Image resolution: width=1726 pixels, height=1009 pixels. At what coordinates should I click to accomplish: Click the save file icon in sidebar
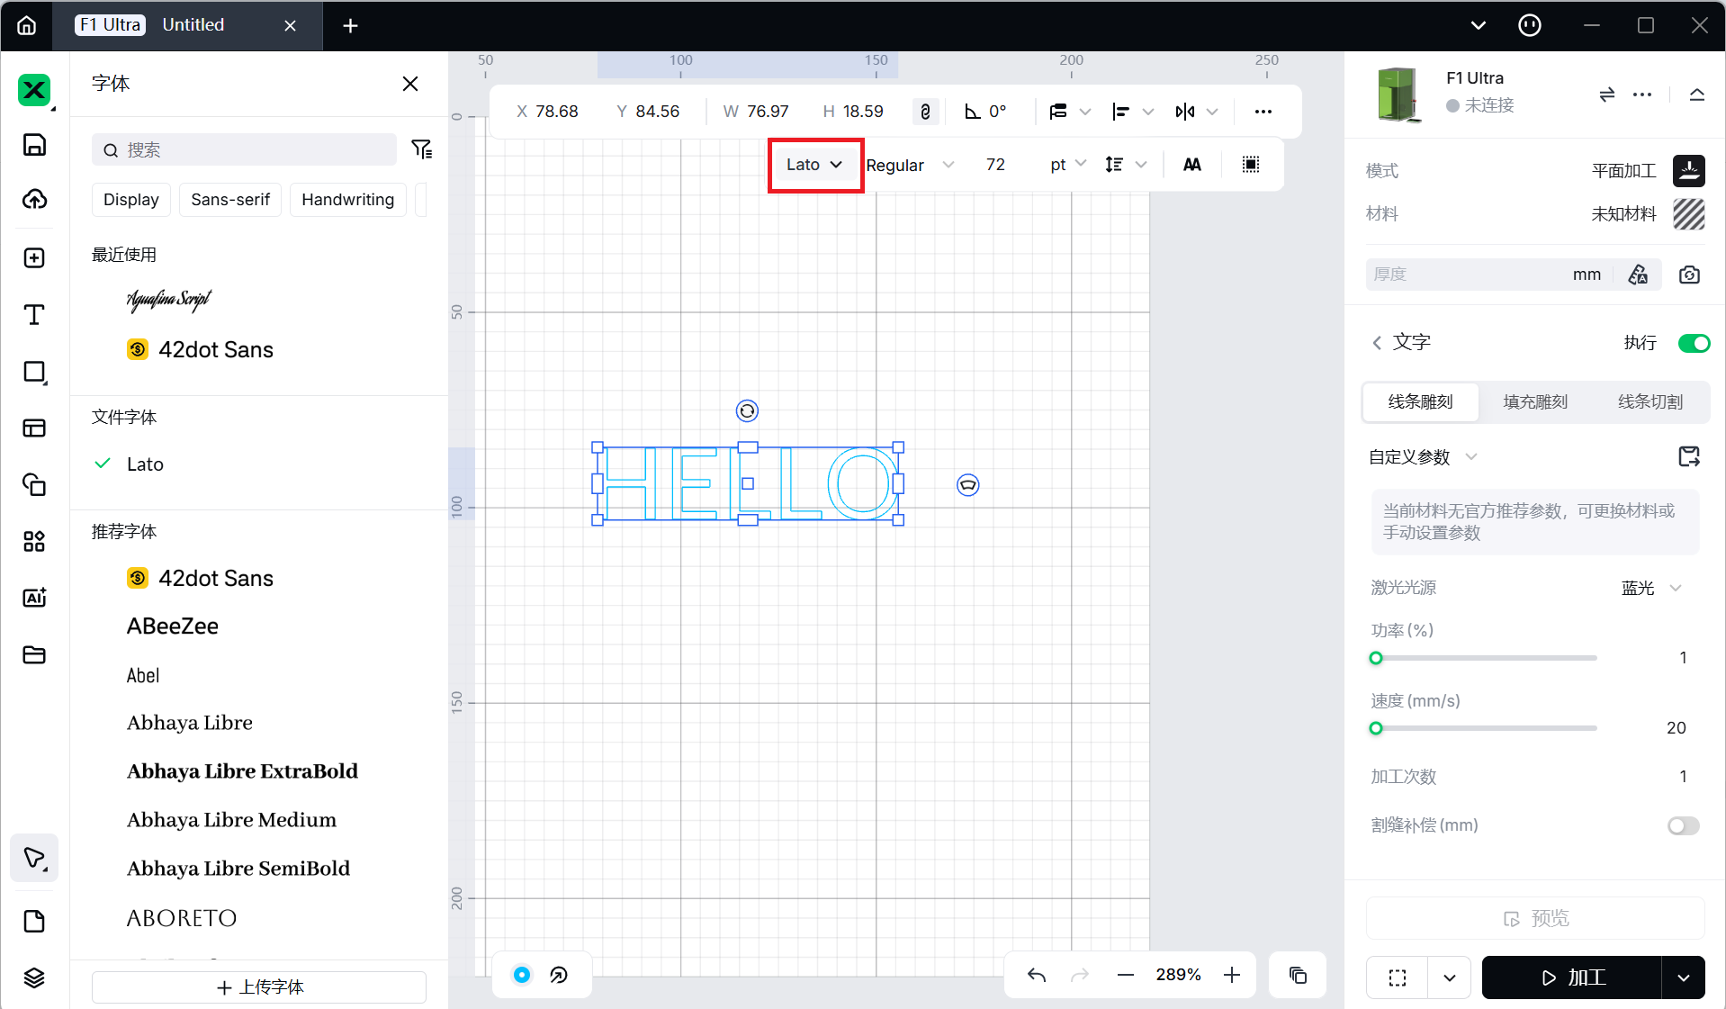[x=34, y=145]
